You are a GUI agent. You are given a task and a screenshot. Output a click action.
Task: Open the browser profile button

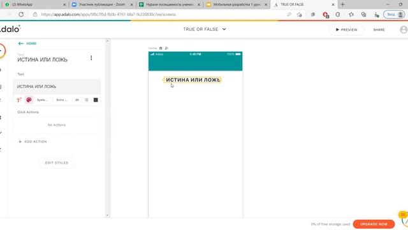click(x=394, y=15)
